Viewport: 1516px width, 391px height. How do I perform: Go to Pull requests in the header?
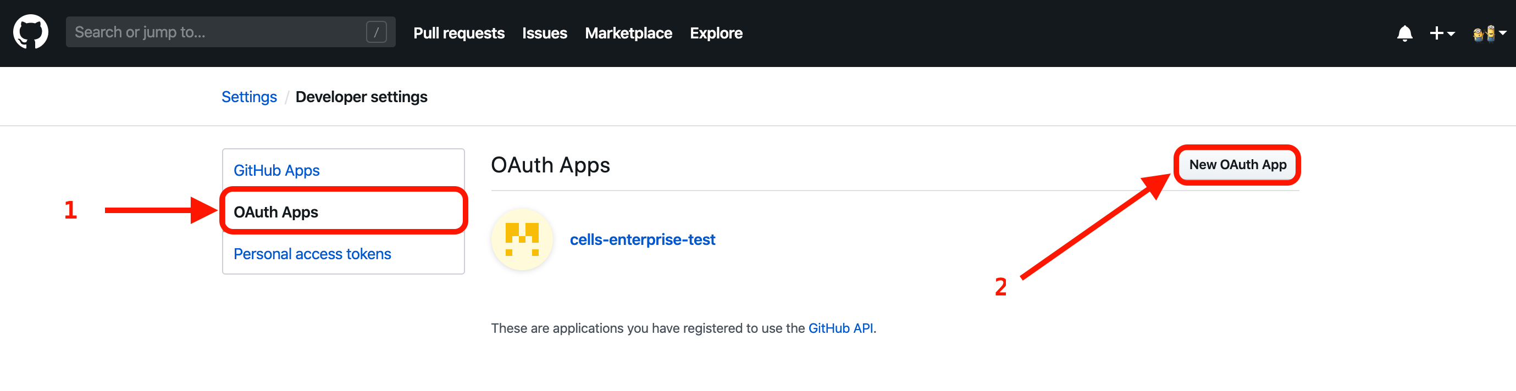click(x=458, y=33)
